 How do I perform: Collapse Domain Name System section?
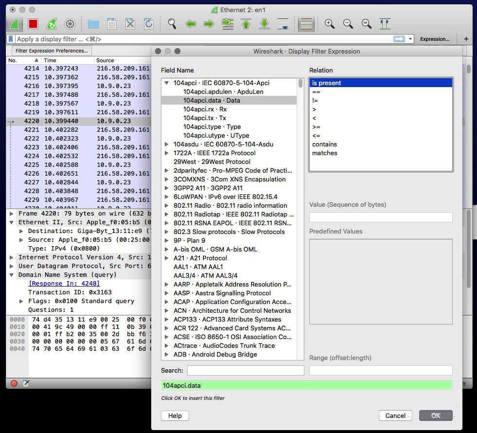[x=11, y=275]
